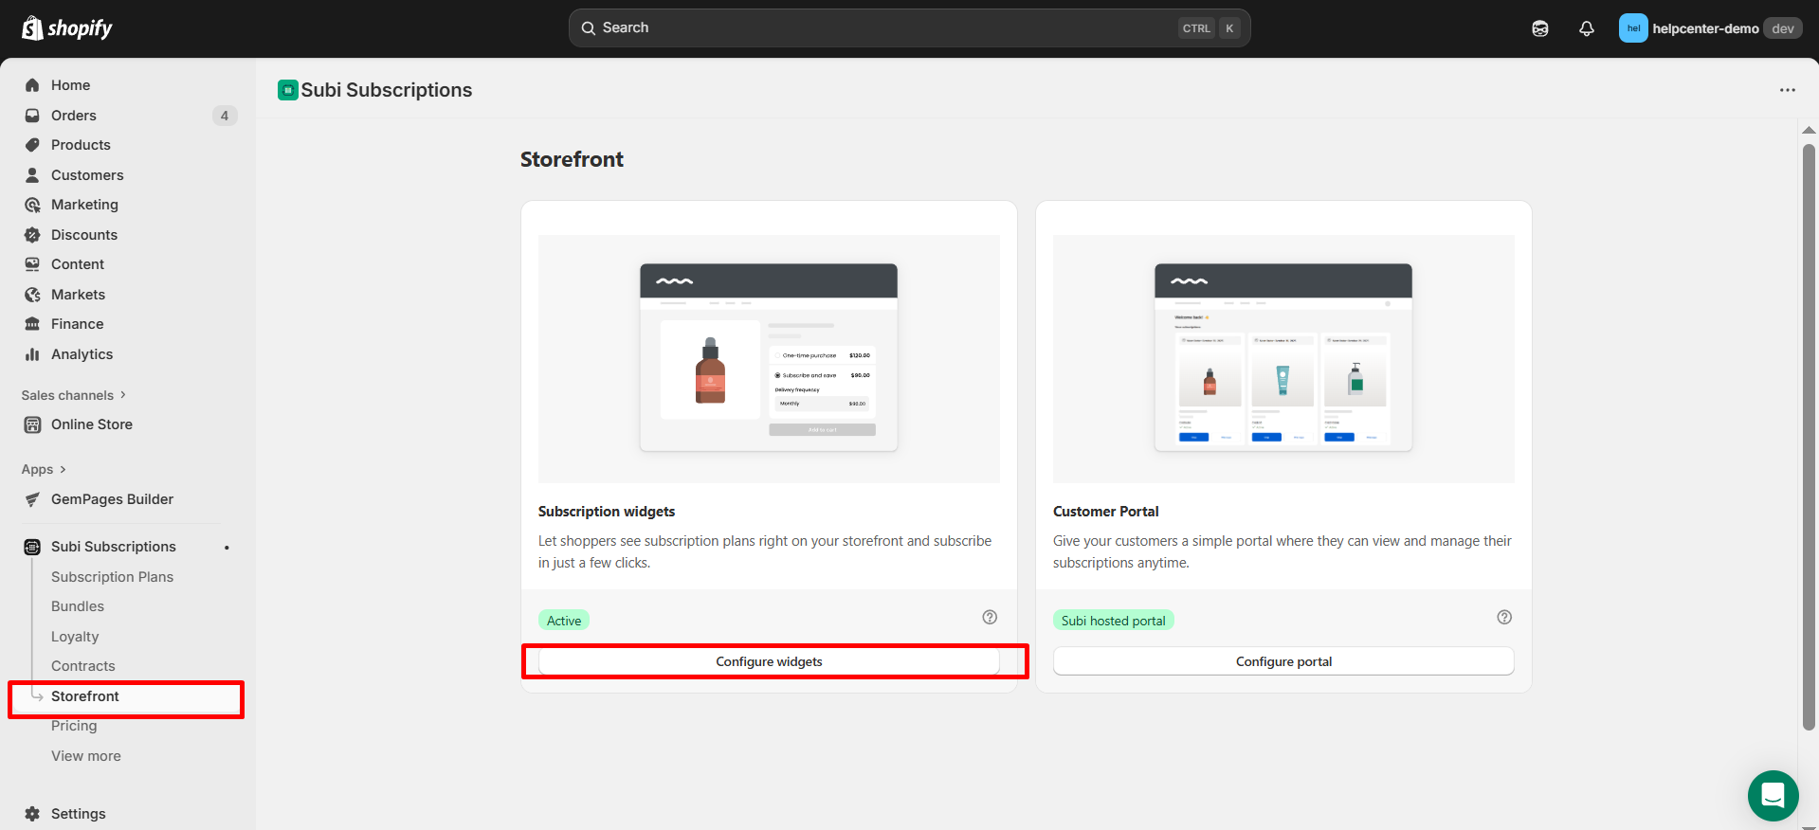The image size is (1819, 830).
Task: Click the help icon in Subscription widgets card
Action: pyautogui.click(x=990, y=617)
